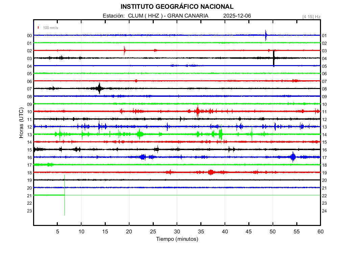Click the red spike near minute 19 in hour 02
The width and height of the screenshot is (346, 259).
[125, 51]
